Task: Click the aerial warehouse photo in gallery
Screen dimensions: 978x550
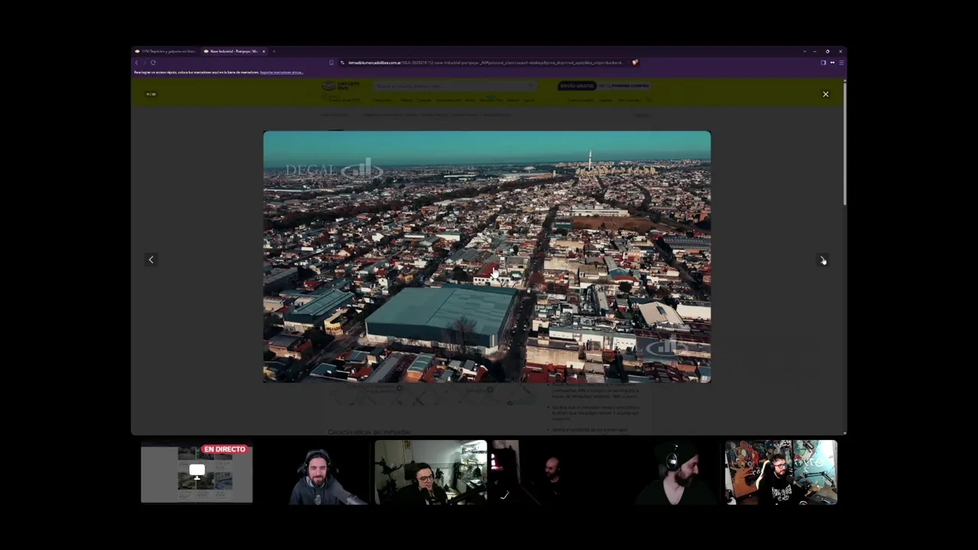Action: 487,257
